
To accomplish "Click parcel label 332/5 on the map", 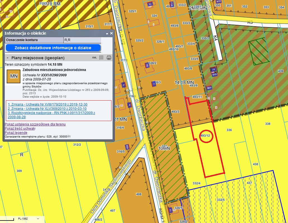I will pos(221,200).
